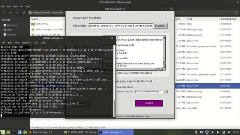
Task: Open Help menu in alldeb-manager-cli terminal
Action: (43, 42)
